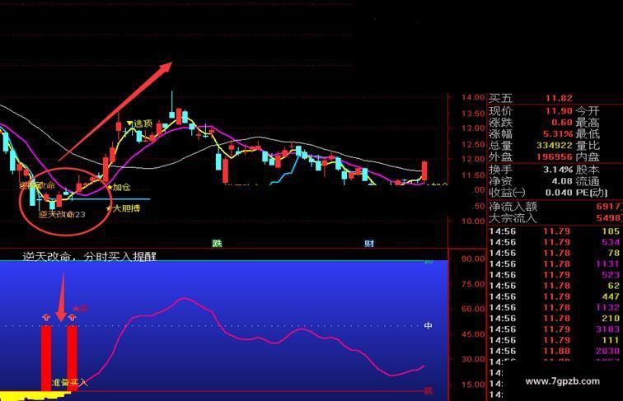Click the 总量 value 334922

pyautogui.click(x=555, y=145)
